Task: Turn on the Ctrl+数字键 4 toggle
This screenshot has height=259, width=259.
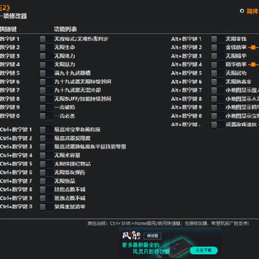Action: [46, 155]
